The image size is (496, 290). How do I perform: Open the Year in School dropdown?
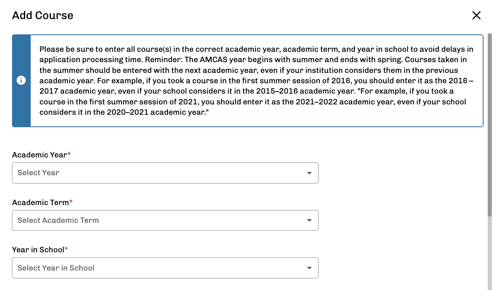tap(165, 268)
